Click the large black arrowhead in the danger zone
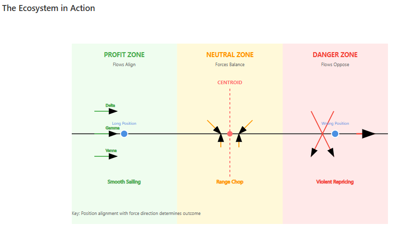 [368, 134]
